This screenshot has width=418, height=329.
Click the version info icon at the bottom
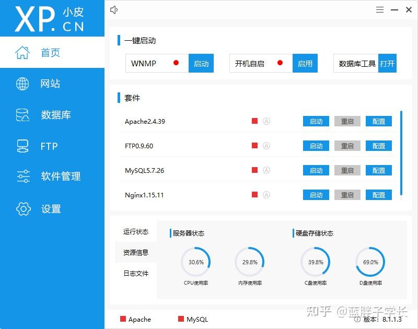[x=357, y=319]
